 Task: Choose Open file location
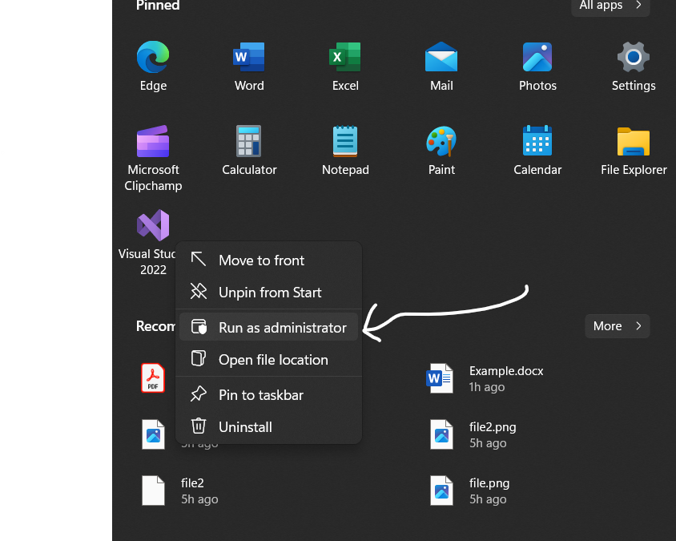pos(268,360)
